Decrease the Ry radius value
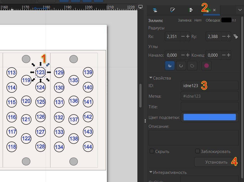The image size is (244, 182). click(224, 37)
